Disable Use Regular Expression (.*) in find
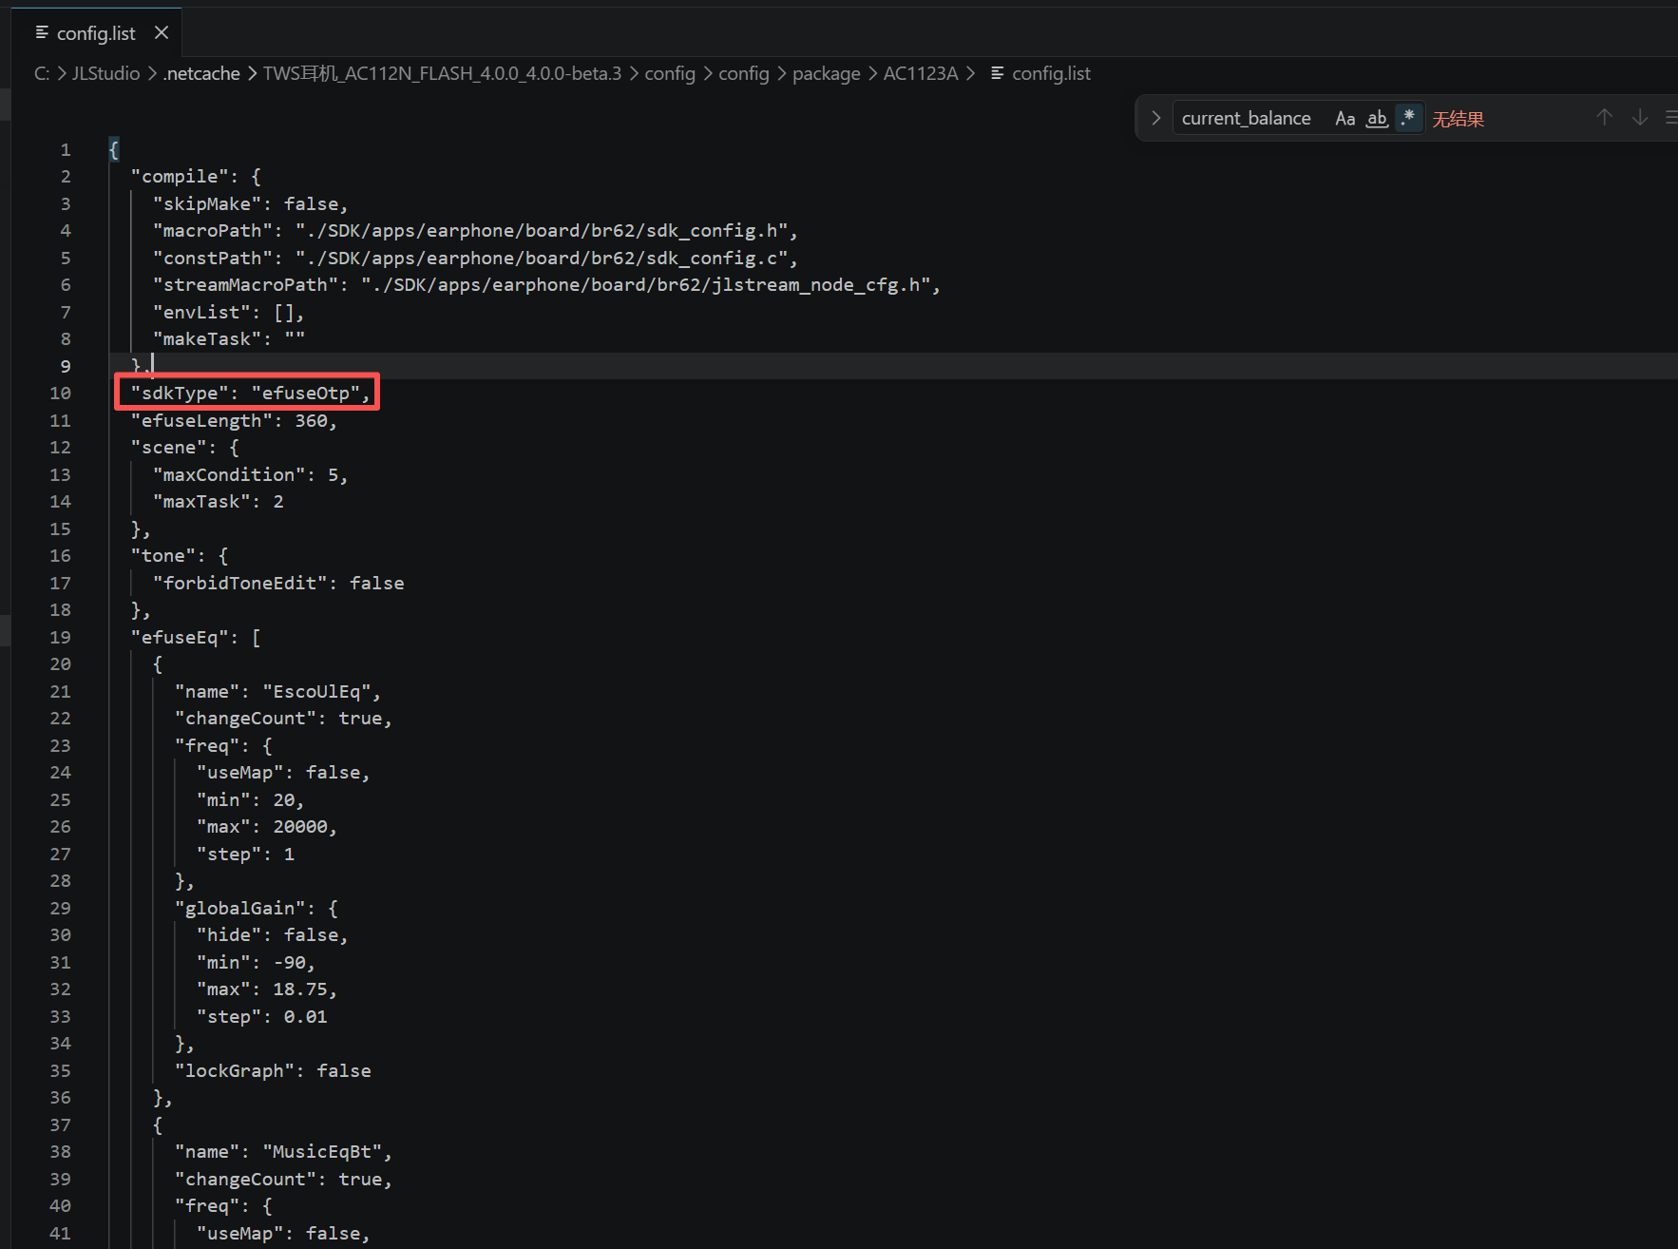1678x1249 pixels. point(1408,118)
